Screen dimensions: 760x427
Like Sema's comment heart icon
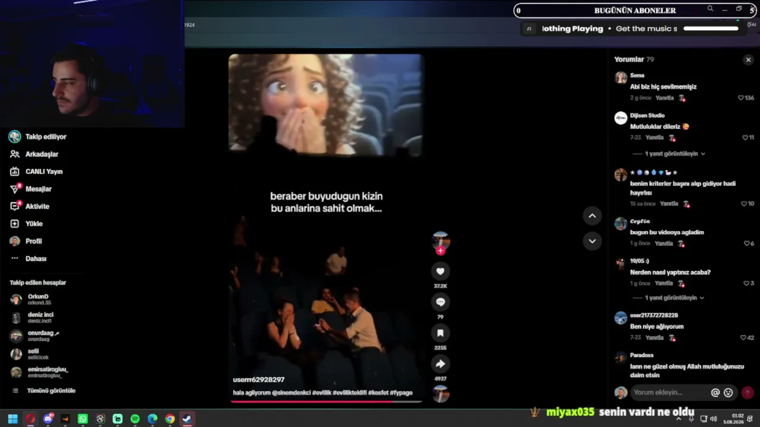point(740,98)
